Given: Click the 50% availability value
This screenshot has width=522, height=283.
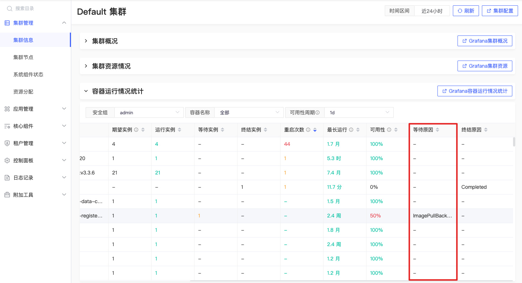Looking at the screenshot, I should coord(375,216).
